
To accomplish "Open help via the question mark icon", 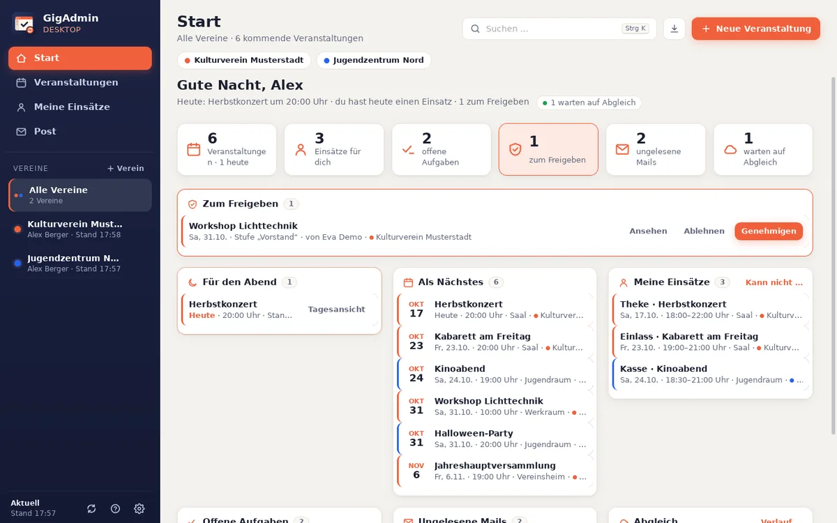I will pos(116,508).
